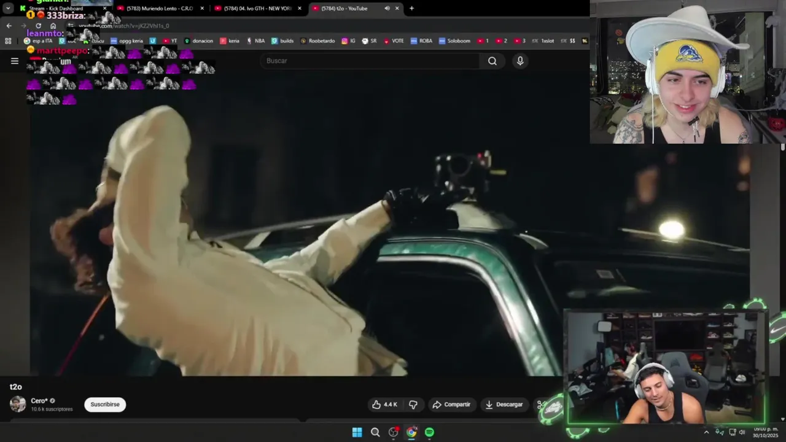
Task: Open the taskbar volume control
Action: tap(742, 432)
